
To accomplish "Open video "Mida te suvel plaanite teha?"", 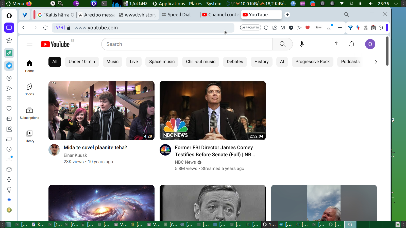I will click(x=95, y=147).
